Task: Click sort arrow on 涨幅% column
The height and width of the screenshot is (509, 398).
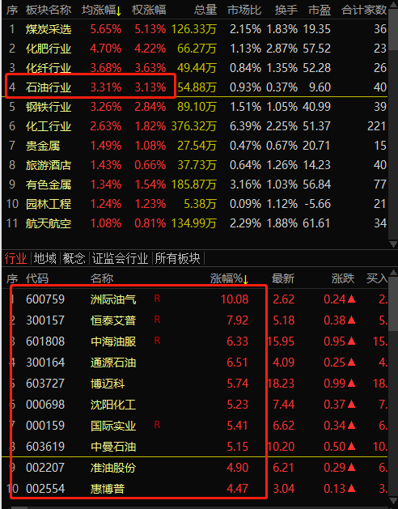Action: 245,279
